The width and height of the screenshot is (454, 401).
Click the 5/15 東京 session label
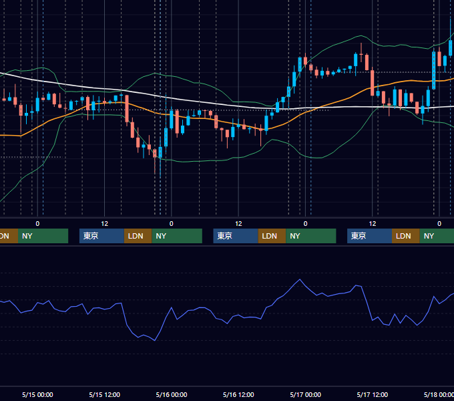pyautogui.click(x=91, y=236)
